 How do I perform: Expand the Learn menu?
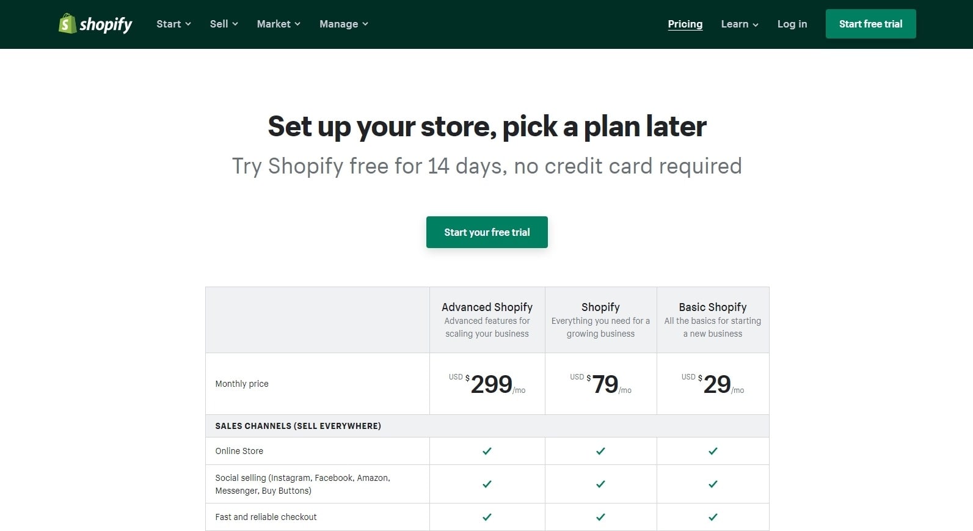(x=739, y=24)
